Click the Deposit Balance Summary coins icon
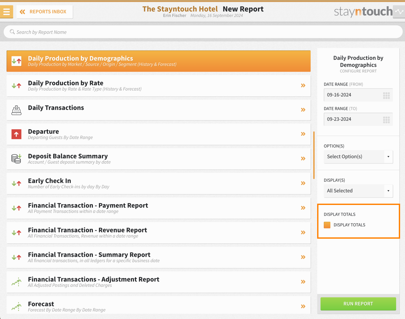This screenshot has width=405, height=319. [x=16, y=159]
